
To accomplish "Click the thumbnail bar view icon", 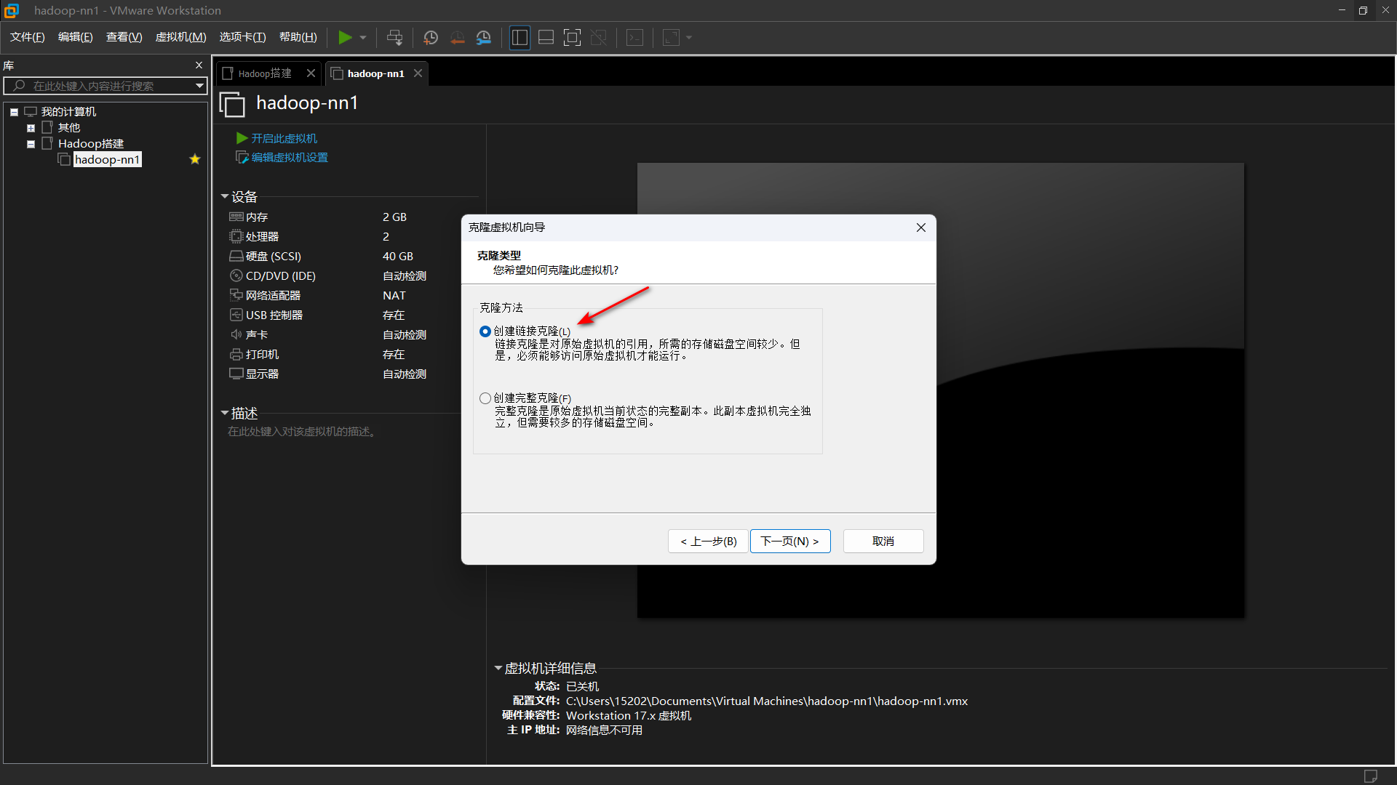I will click(546, 38).
